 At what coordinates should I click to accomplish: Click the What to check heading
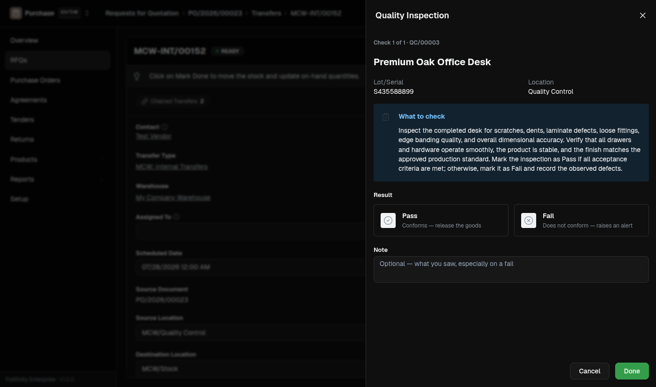[x=422, y=116]
